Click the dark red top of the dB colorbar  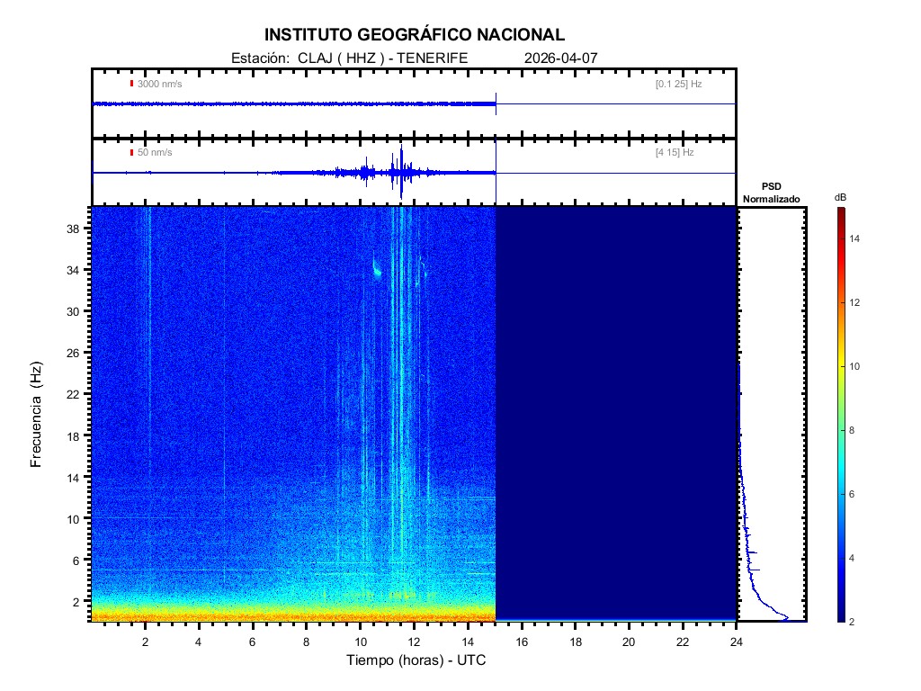coord(840,212)
